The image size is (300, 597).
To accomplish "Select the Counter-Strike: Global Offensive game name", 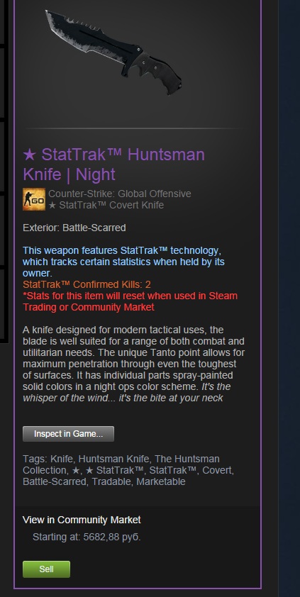I will click(x=120, y=194).
